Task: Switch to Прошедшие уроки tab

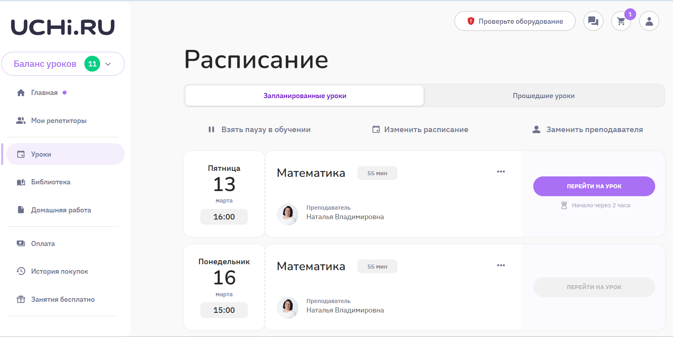Action: pos(544,96)
